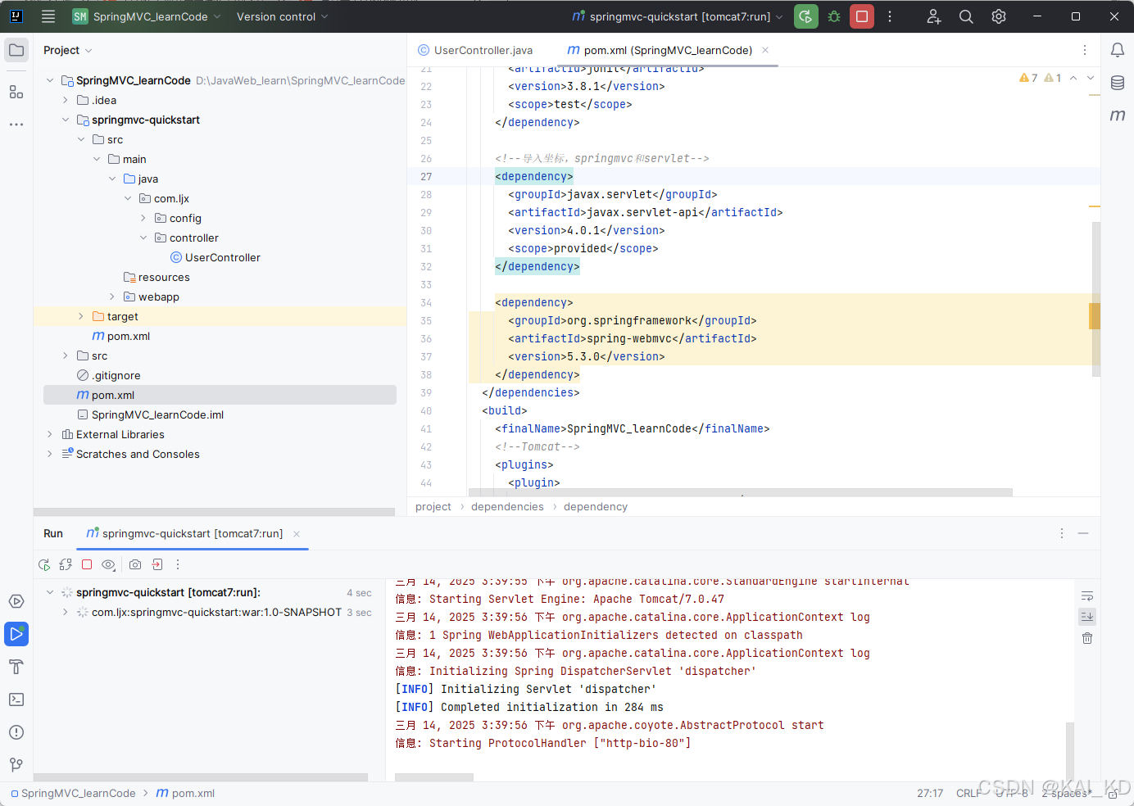Image resolution: width=1134 pixels, height=806 pixels.
Task: Select SpringMVC_learnCode.iml file
Action: click(151, 414)
